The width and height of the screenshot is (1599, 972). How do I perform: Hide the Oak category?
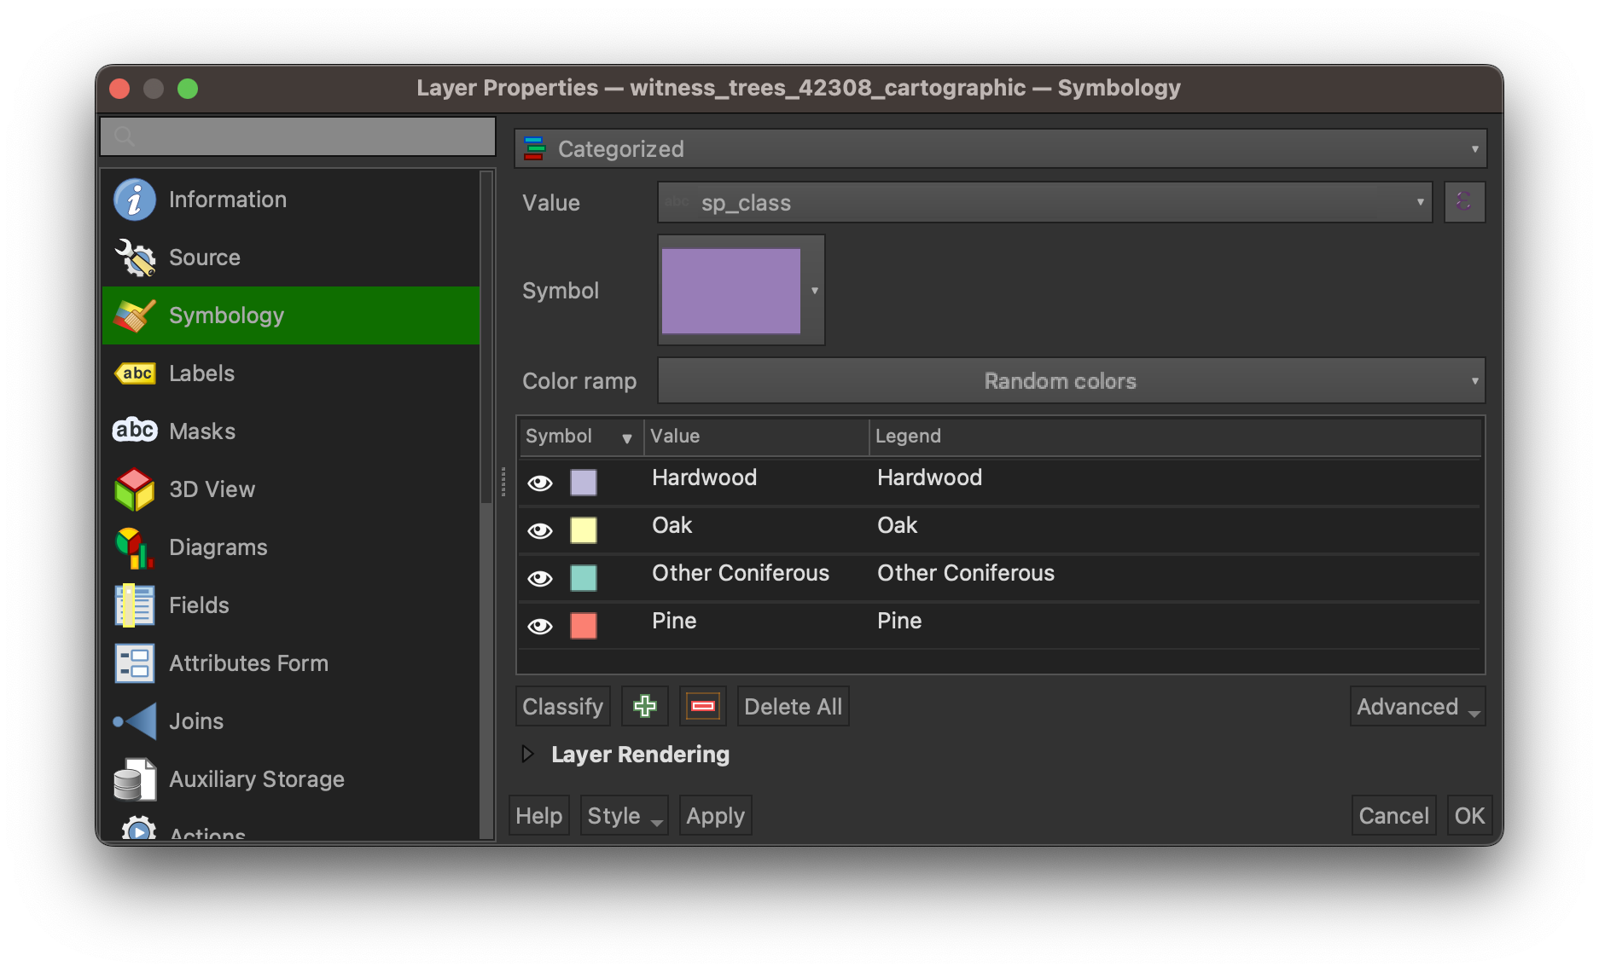[540, 530]
